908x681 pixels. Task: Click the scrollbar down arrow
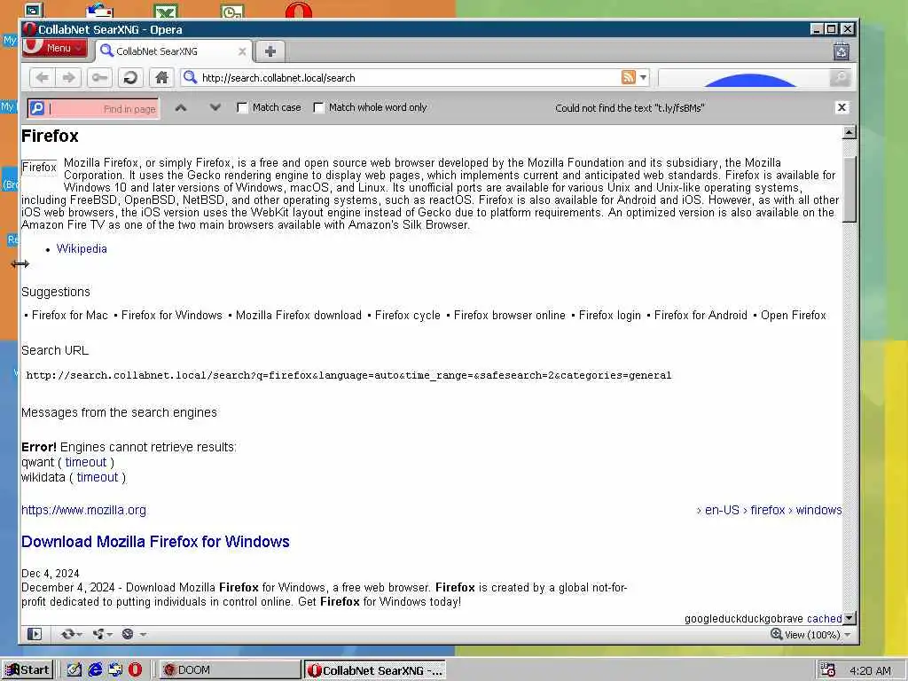(x=849, y=618)
